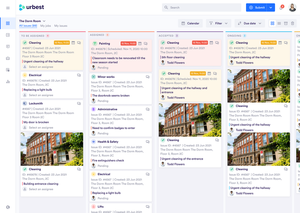
Task: Toggle the grid card view layout
Action: pyautogui.click(x=272, y=23)
